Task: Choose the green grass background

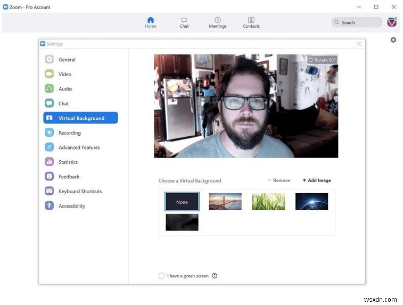Action: (268, 201)
